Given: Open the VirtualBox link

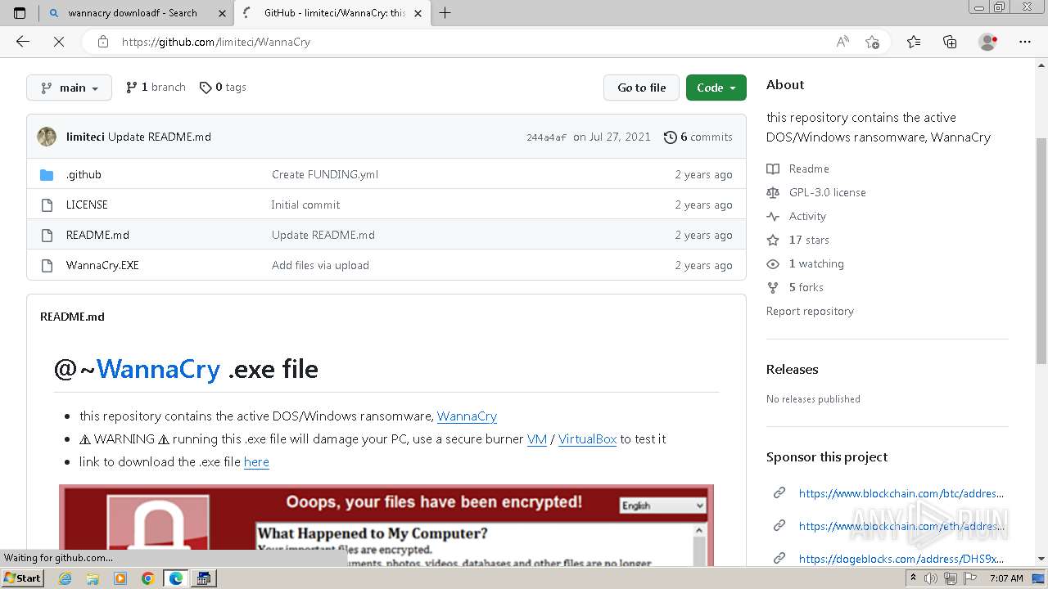Looking at the screenshot, I should click(587, 438).
